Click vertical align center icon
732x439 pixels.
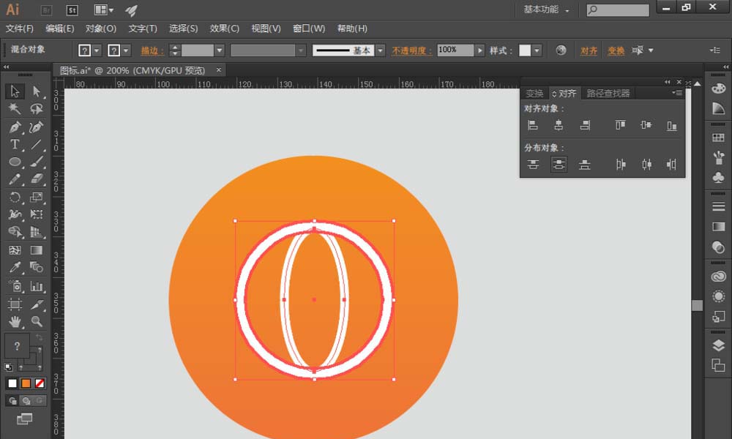646,125
